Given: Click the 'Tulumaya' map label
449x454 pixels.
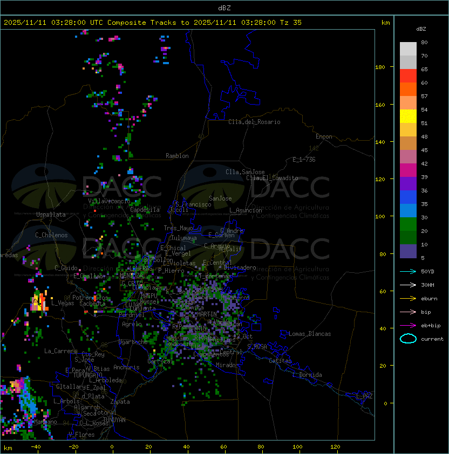Looking at the screenshot, I should point(184,238).
